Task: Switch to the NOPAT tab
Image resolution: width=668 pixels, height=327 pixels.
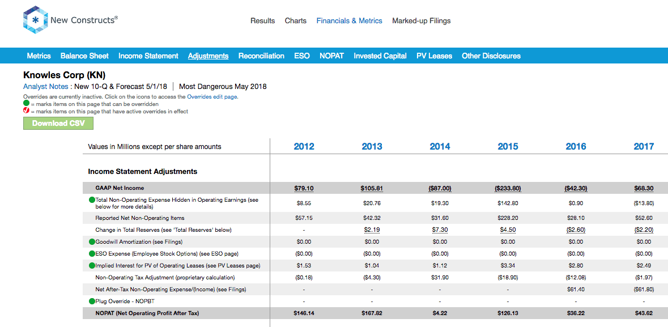Action: point(331,56)
